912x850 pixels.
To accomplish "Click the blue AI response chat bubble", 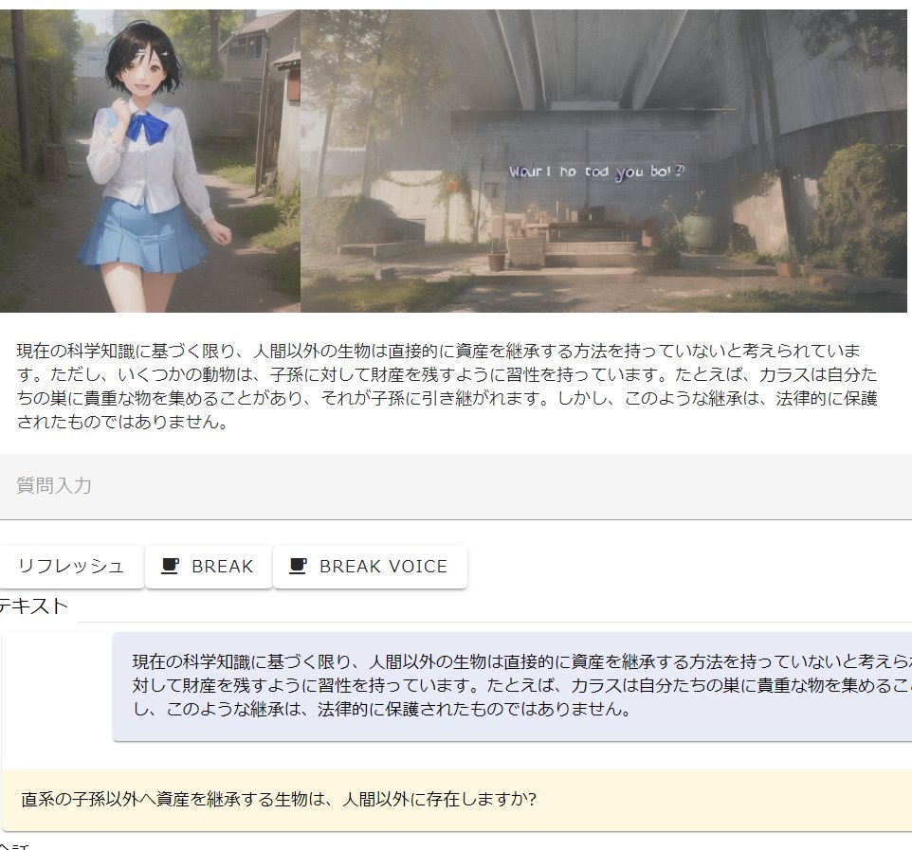I will (512, 685).
